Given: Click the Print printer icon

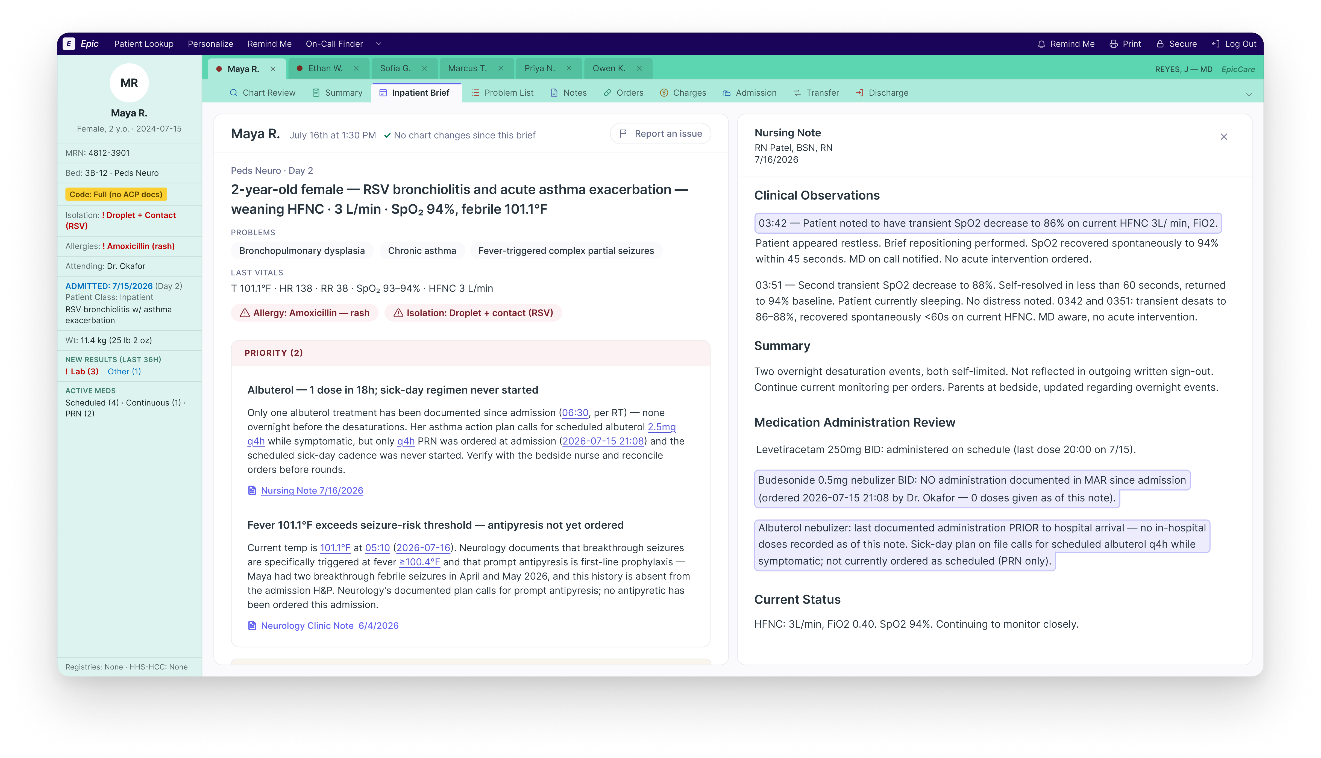Looking at the screenshot, I should pyautogui.click(x=1113, y=44).
